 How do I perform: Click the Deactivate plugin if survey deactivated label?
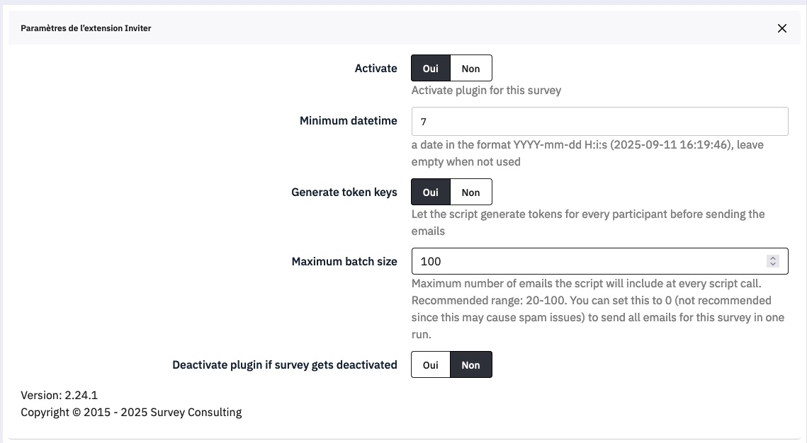tap(285, 365)
